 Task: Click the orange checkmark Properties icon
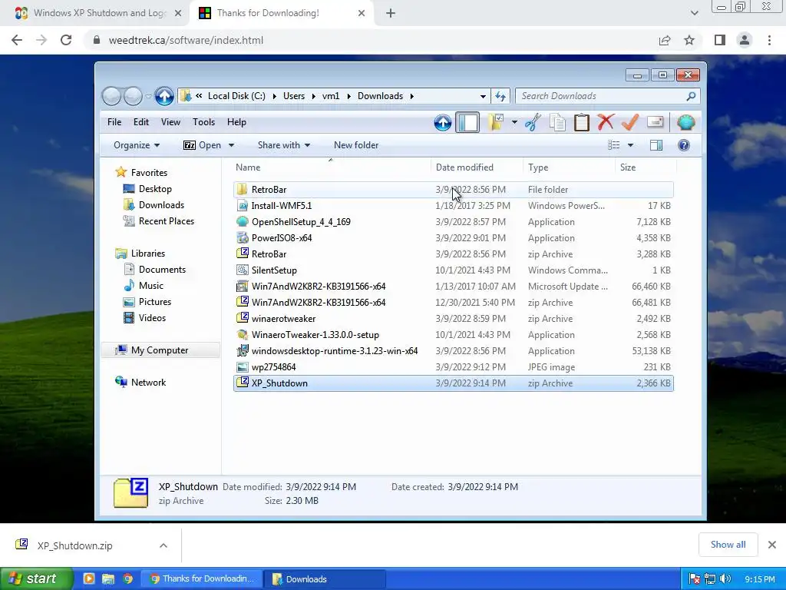(x=630, y=122)
